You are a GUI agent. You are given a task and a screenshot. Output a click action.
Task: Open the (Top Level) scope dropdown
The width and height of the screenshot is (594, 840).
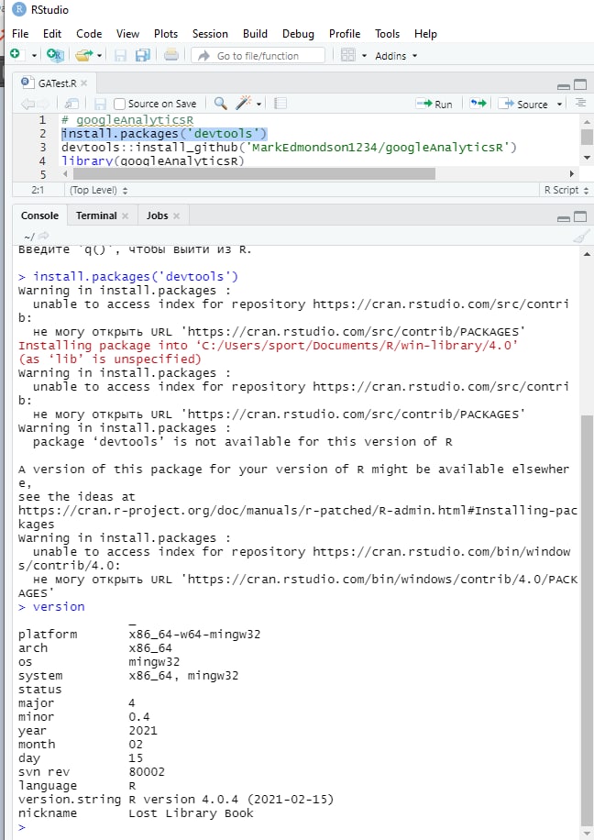point(99,190)
